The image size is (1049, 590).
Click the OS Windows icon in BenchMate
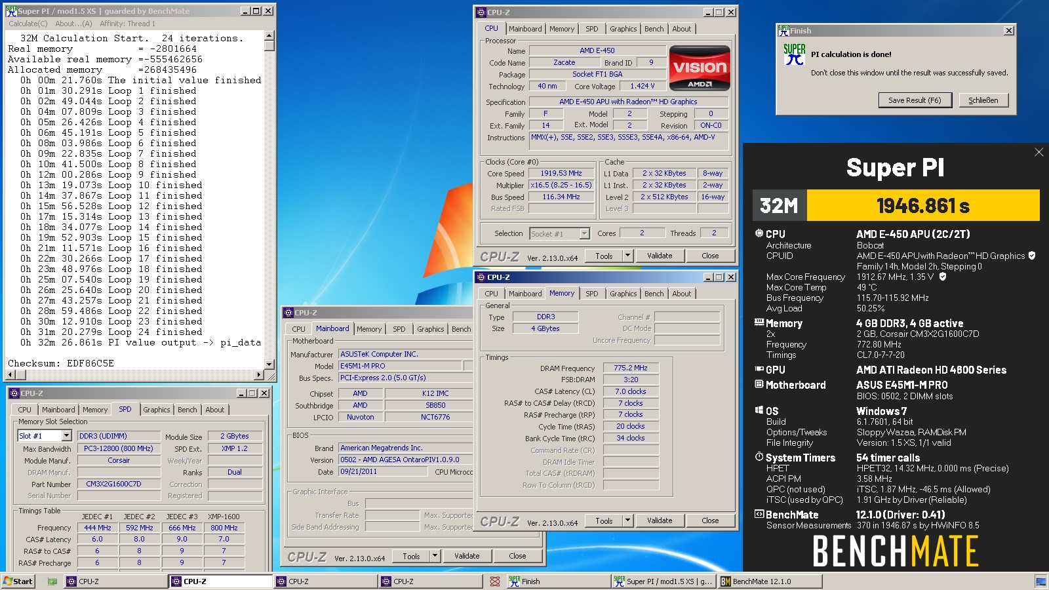pyautogui.click(x=759, y=410)
